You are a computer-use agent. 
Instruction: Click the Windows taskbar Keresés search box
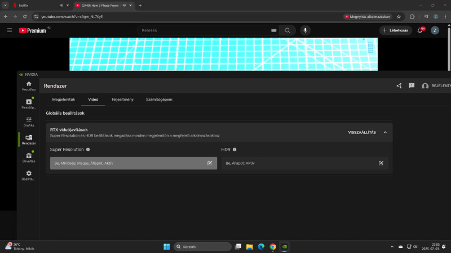[x=202, y=247]
